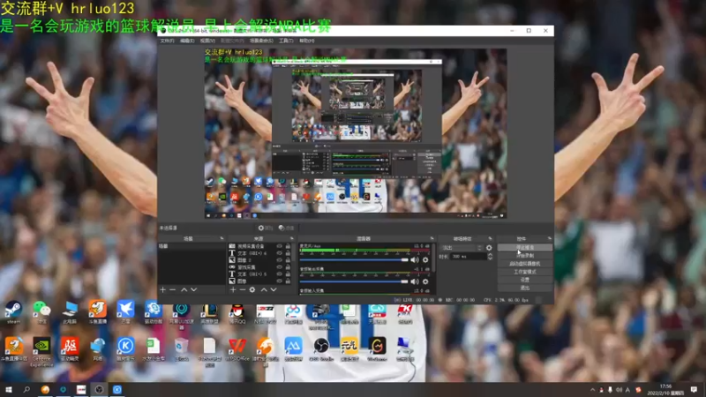Open the 淡出 transition dropdown
The image size is (706, 397).
[462, 248]
